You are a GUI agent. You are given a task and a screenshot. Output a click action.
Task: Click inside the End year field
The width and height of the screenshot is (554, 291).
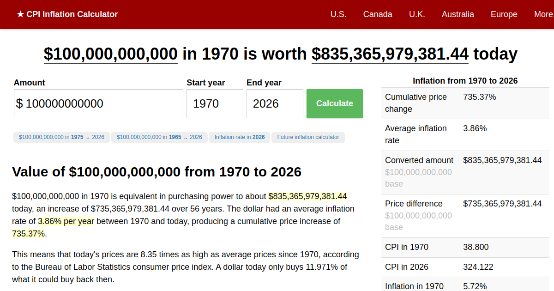pos(275,103)
